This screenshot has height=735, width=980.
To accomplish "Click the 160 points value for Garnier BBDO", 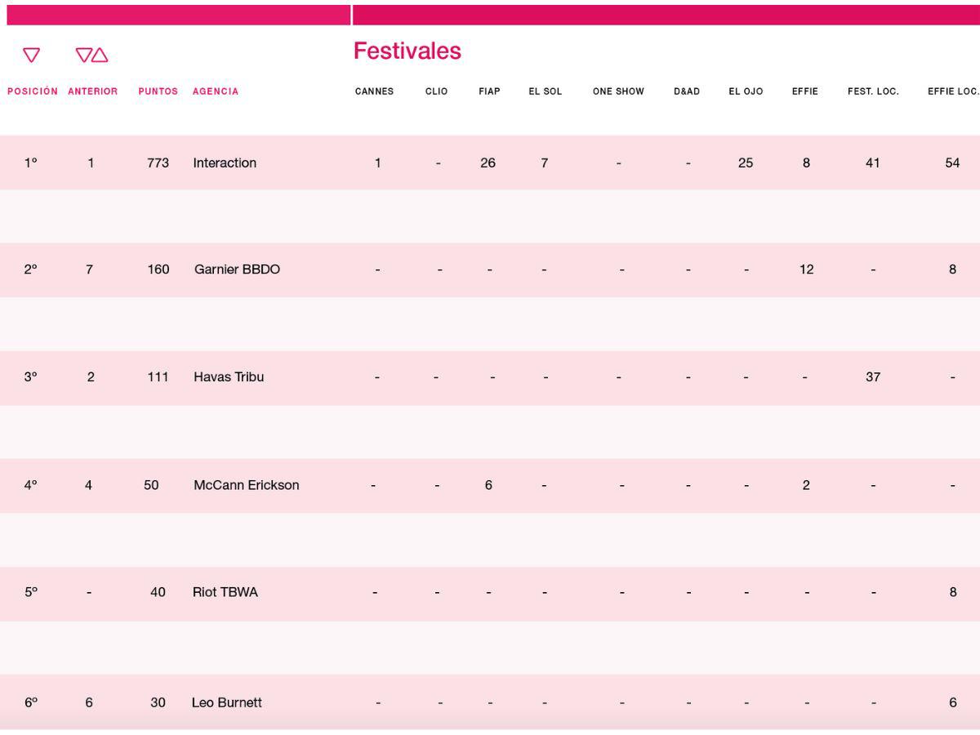I will [158, 269].
